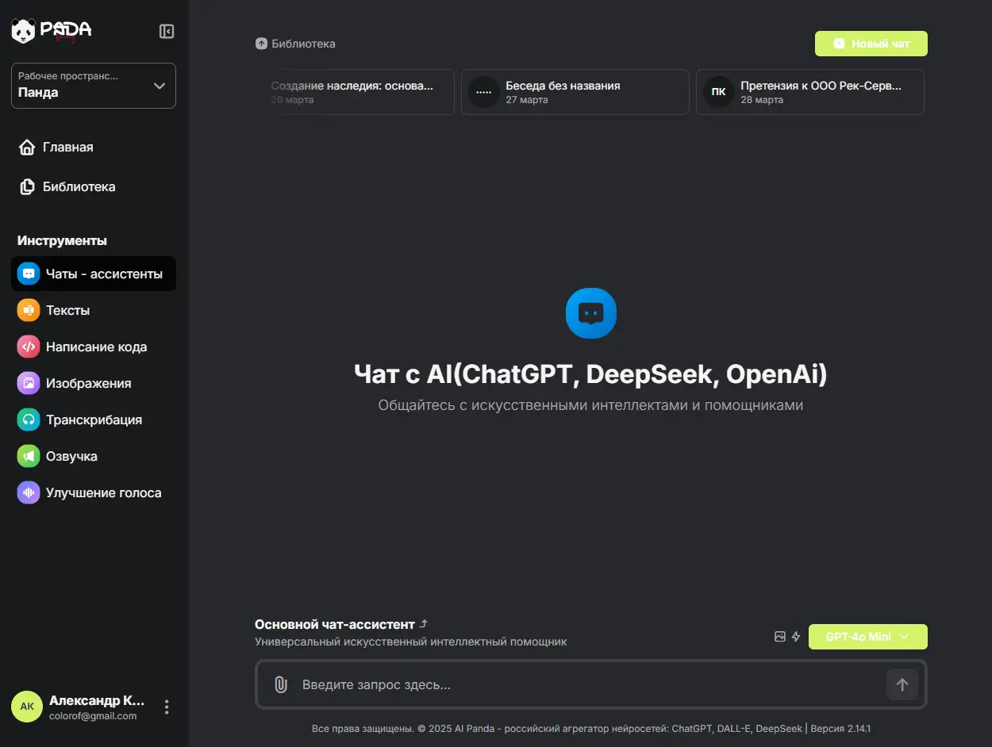992x747 pixels.
Task: Toggle the image icon beside model selector
Action: [x=780, y=637]
